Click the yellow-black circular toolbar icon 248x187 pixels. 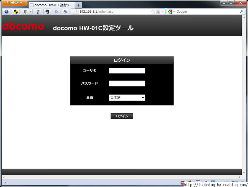point(16,12)
